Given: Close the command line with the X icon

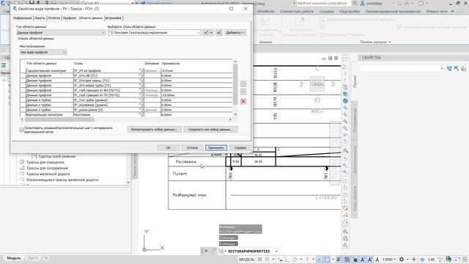Looking at the screenshot, I should [206, 251].
